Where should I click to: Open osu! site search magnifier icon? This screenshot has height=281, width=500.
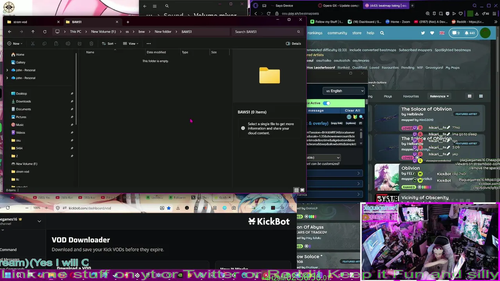tap(382, 33)
